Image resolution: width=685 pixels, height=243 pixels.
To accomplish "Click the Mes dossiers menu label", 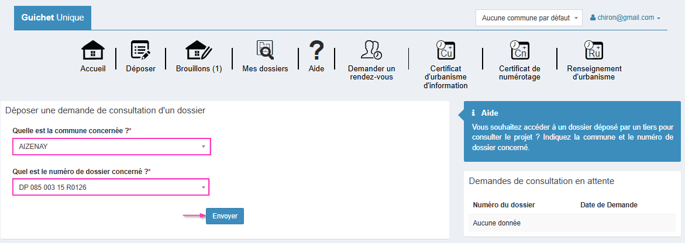I will [265, 69].
